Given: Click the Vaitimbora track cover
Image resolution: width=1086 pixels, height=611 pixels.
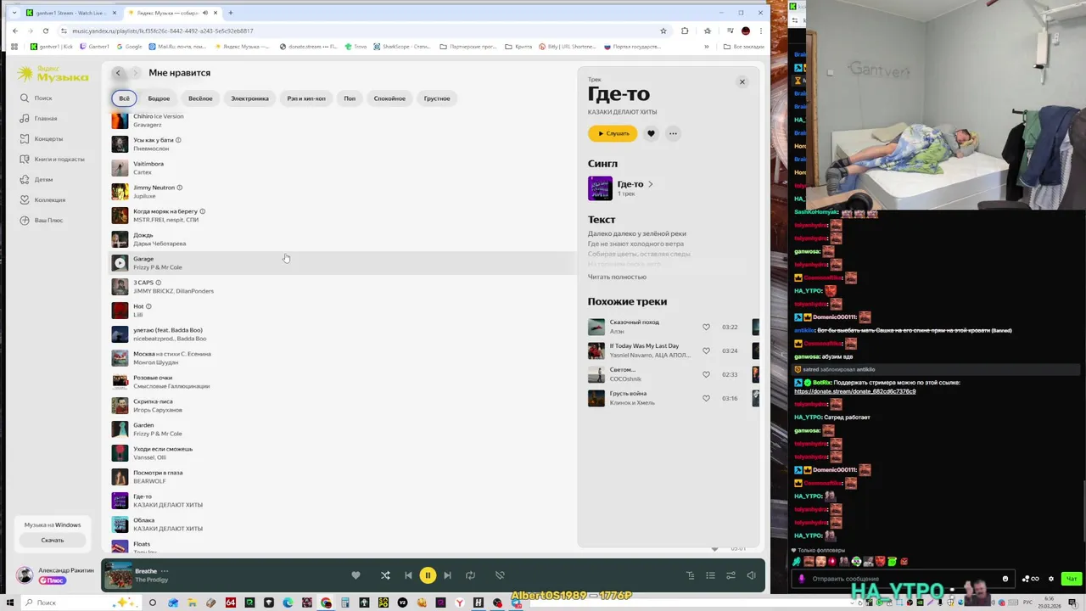Looking at the screenshot, I should pyautogui.click(x=120, y=168).
